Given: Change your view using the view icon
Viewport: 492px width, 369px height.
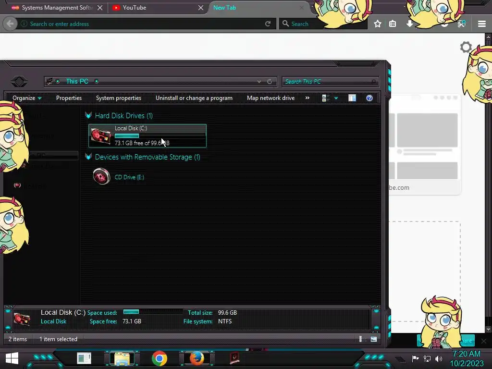Looking at the screenshot, I should (x=325, y=98).
